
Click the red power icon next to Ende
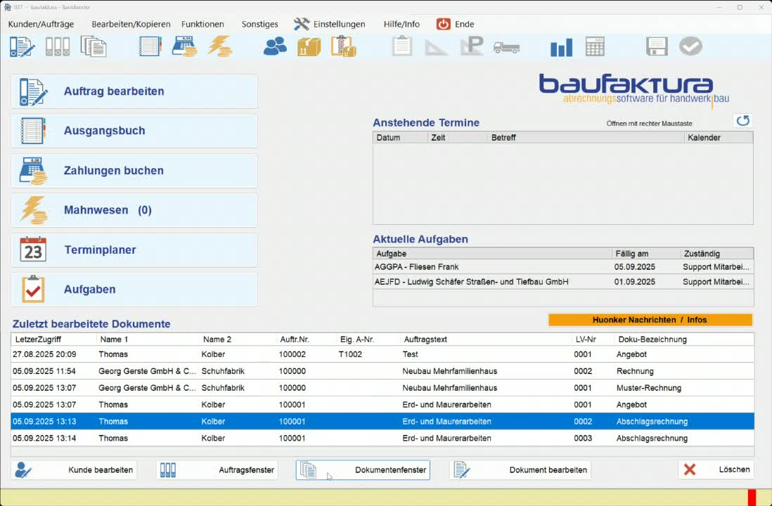pos(443,24)
